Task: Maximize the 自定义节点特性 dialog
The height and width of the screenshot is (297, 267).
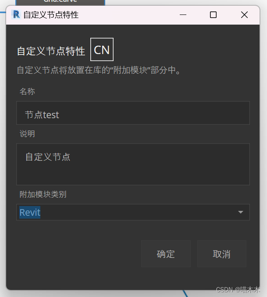Action: pos(213,15)
